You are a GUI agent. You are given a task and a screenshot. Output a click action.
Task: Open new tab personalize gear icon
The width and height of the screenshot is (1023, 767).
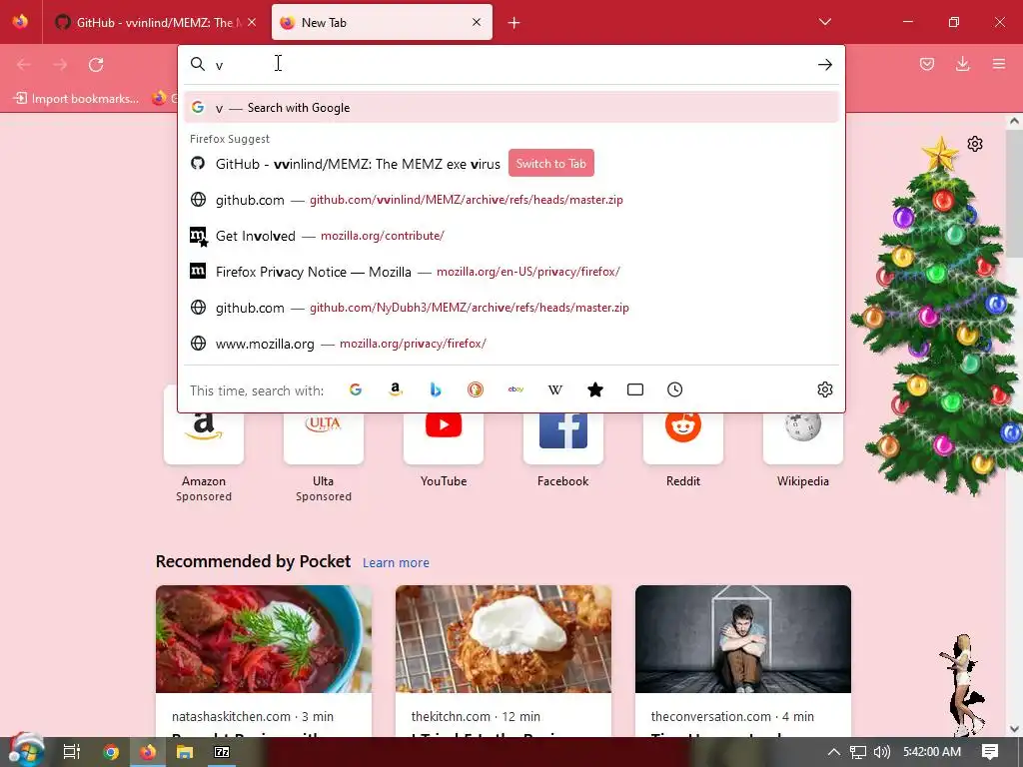(x=975, y=144)
